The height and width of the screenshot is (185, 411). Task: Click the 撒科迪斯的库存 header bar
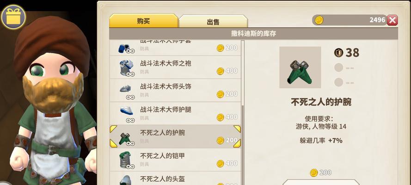(253, 34)
